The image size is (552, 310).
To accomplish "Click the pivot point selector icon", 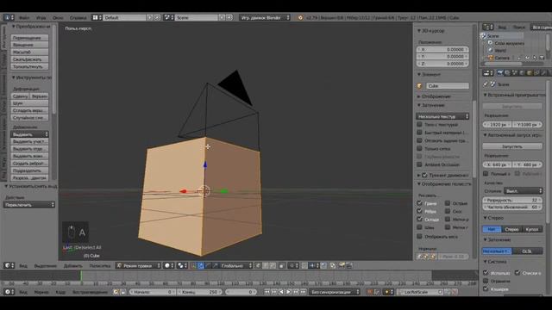I will 182,266.
